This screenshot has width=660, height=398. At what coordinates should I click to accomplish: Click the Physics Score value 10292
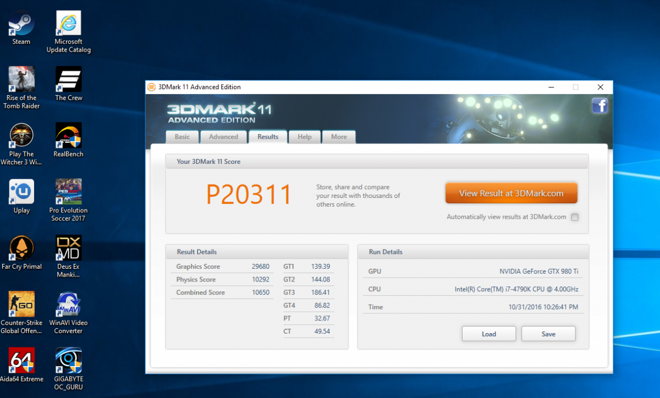pyautogui.click(x=261, y=279)
